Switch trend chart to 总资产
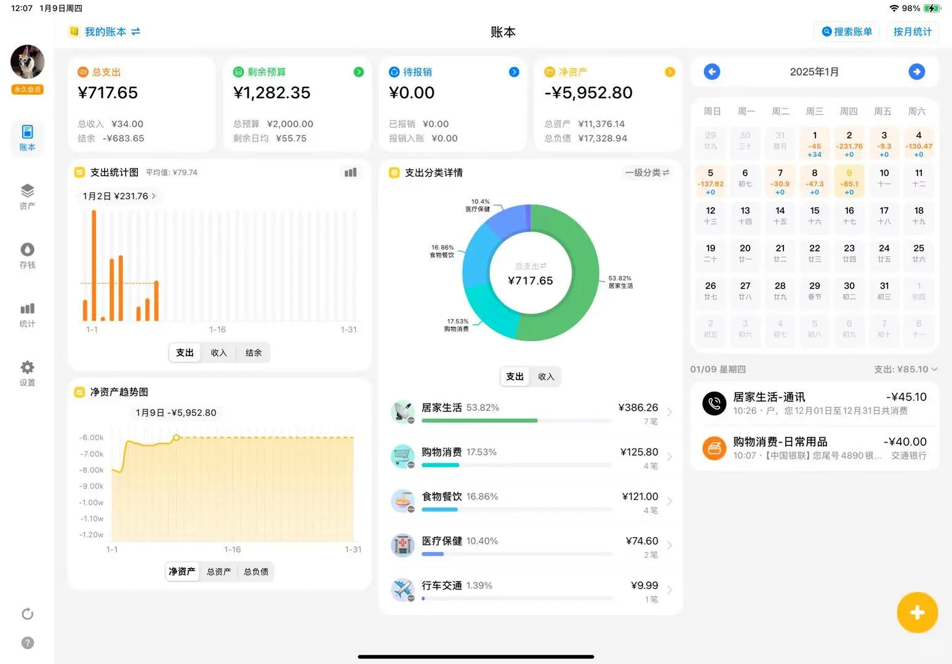 pyautogui.click(x=218, y=571)
